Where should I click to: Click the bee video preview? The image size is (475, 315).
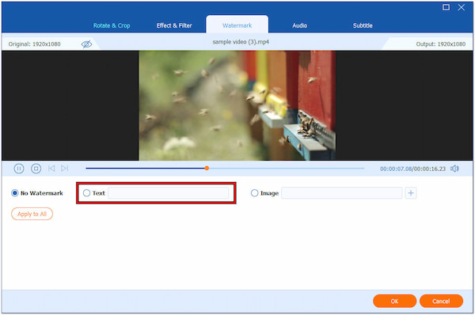pyautogui.click(x=237, y=105)
